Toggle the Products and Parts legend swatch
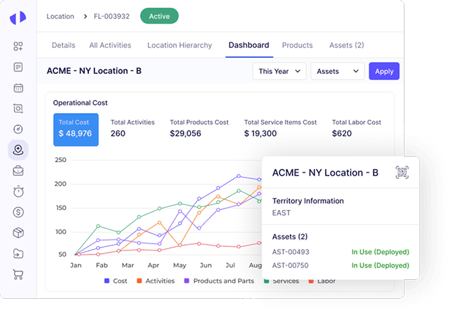Screen dimensions: 453x315 [187, 281]
